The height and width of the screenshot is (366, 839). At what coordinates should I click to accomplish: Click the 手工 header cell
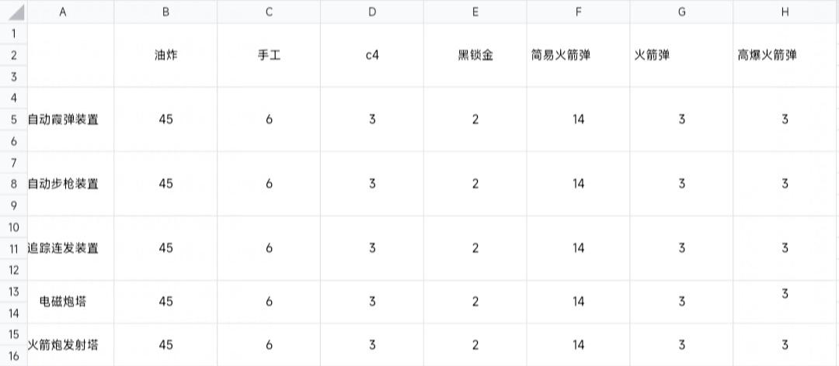pyautogui.click(x=269, y=55)
